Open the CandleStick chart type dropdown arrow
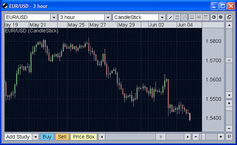Image resolution: width=237 pixels, height=145 pixels. tap(162, 18)
